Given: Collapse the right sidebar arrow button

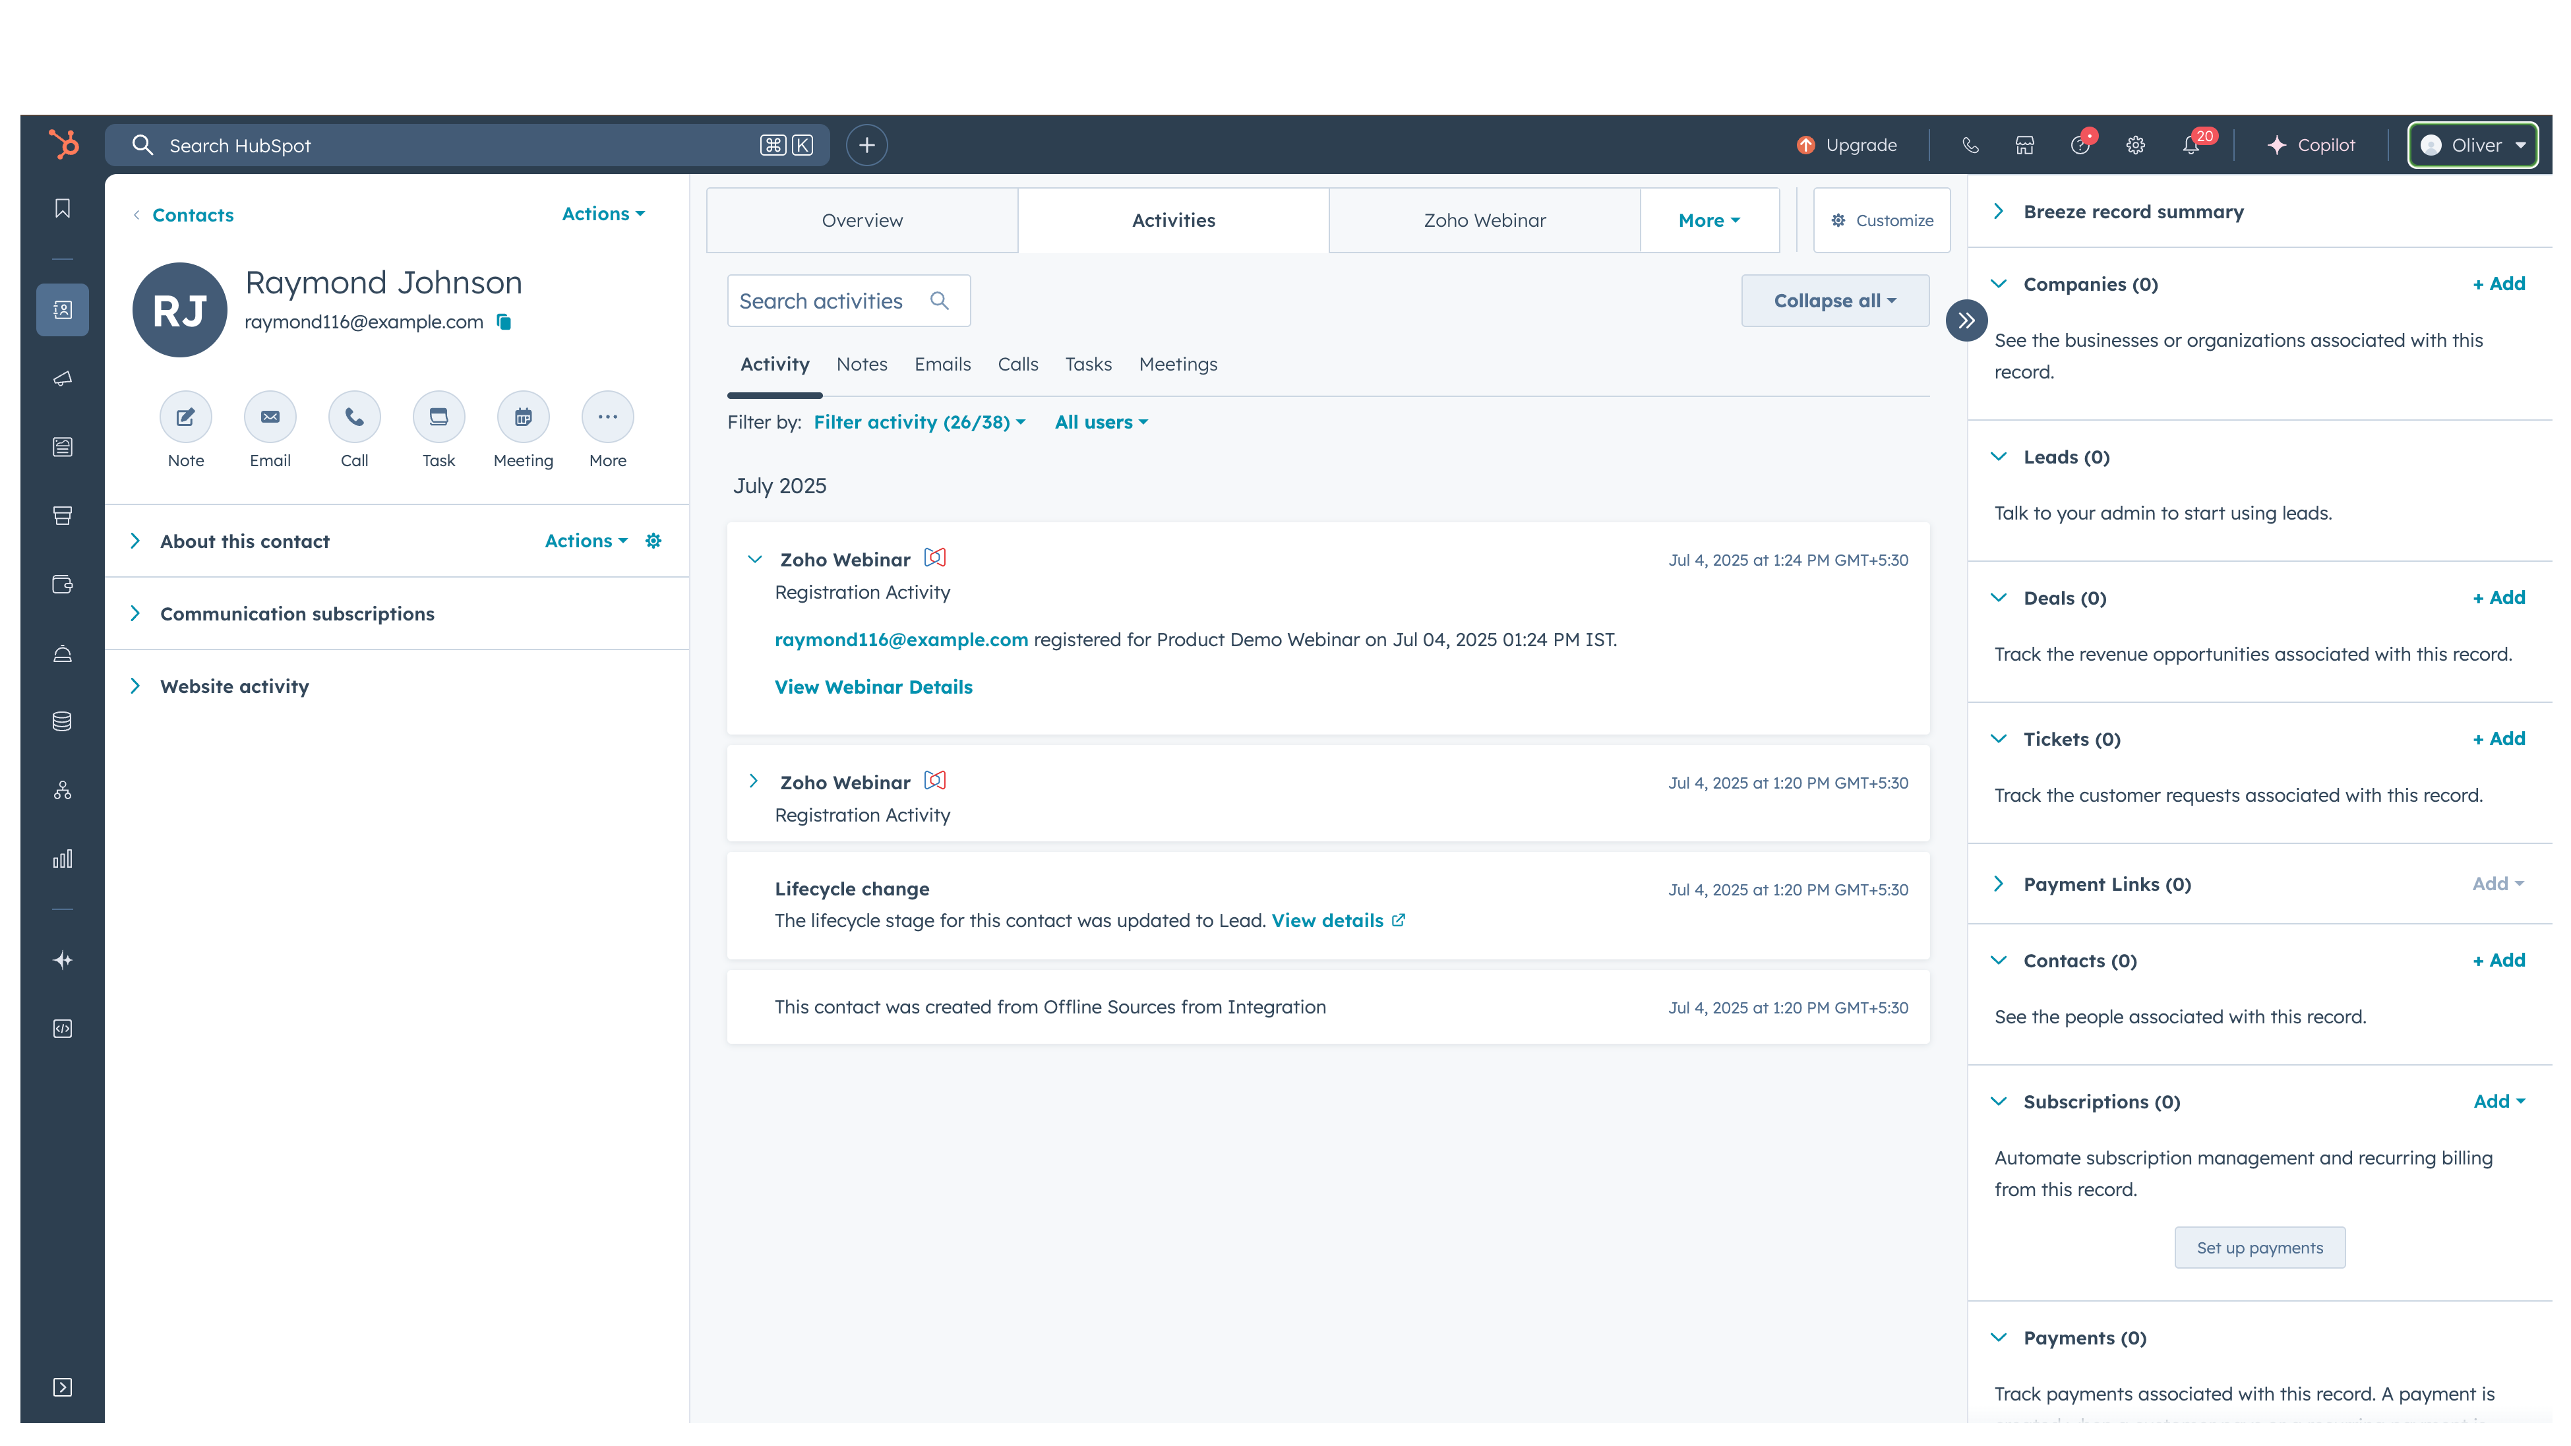Looking at the screenshot, I should pyautogui.click(x=1966, y=320).
